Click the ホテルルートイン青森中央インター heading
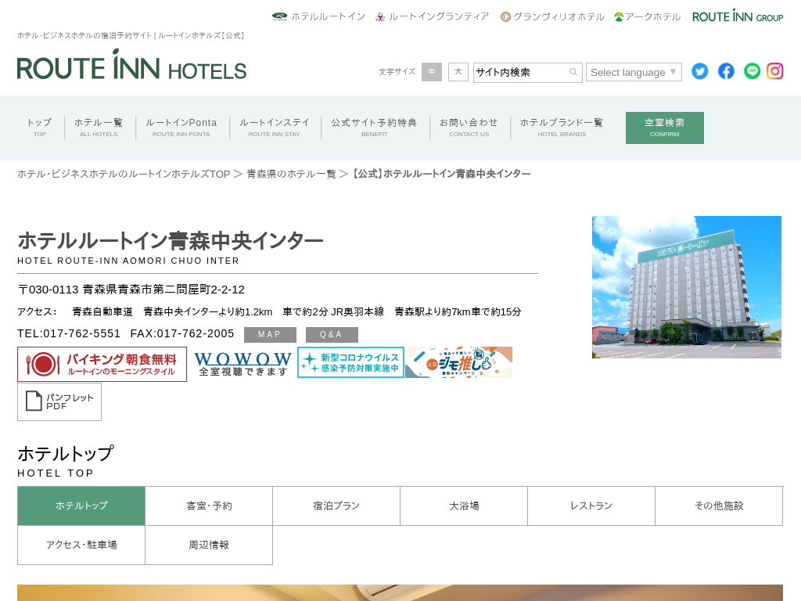The height and width of the screenshot is (601, 801). pyautogui.click(x=170, y=240)
